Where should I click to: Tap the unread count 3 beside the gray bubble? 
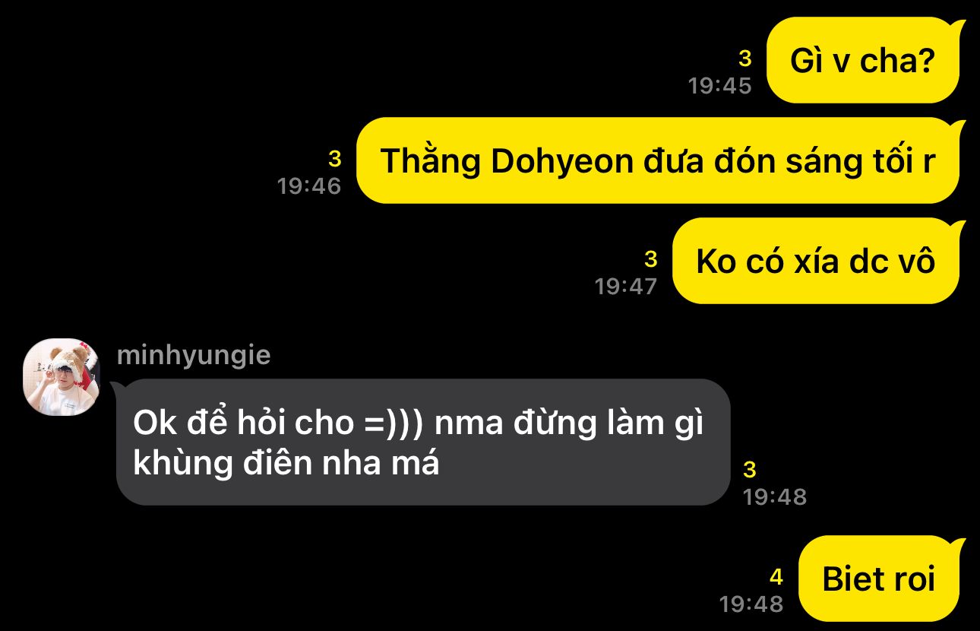pos(750,470)
